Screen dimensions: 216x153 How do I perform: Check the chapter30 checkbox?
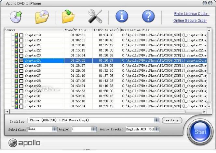pos(21,91)
